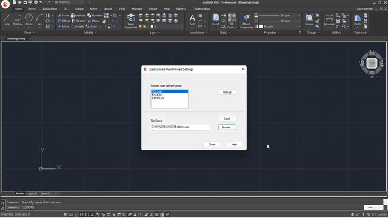Viewport: 388px width, 218px height.
Task: Use the Explode command
Action: (x=78, y=15)
